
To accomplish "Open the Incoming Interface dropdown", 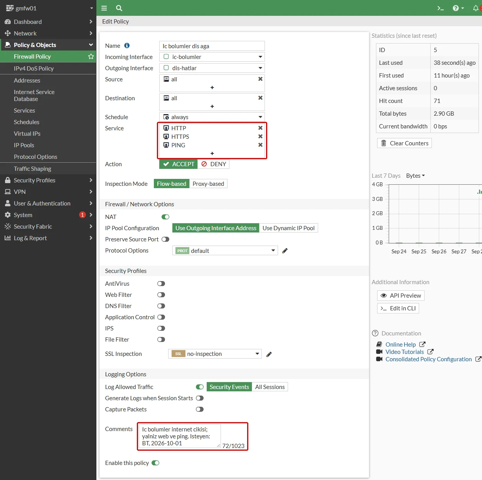I will [x=212, y=57].
